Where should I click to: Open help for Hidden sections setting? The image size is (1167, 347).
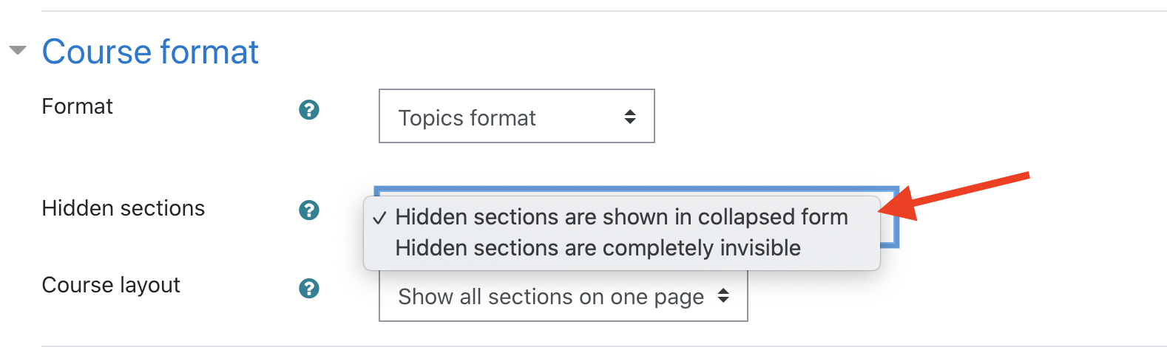pos(308,210)
